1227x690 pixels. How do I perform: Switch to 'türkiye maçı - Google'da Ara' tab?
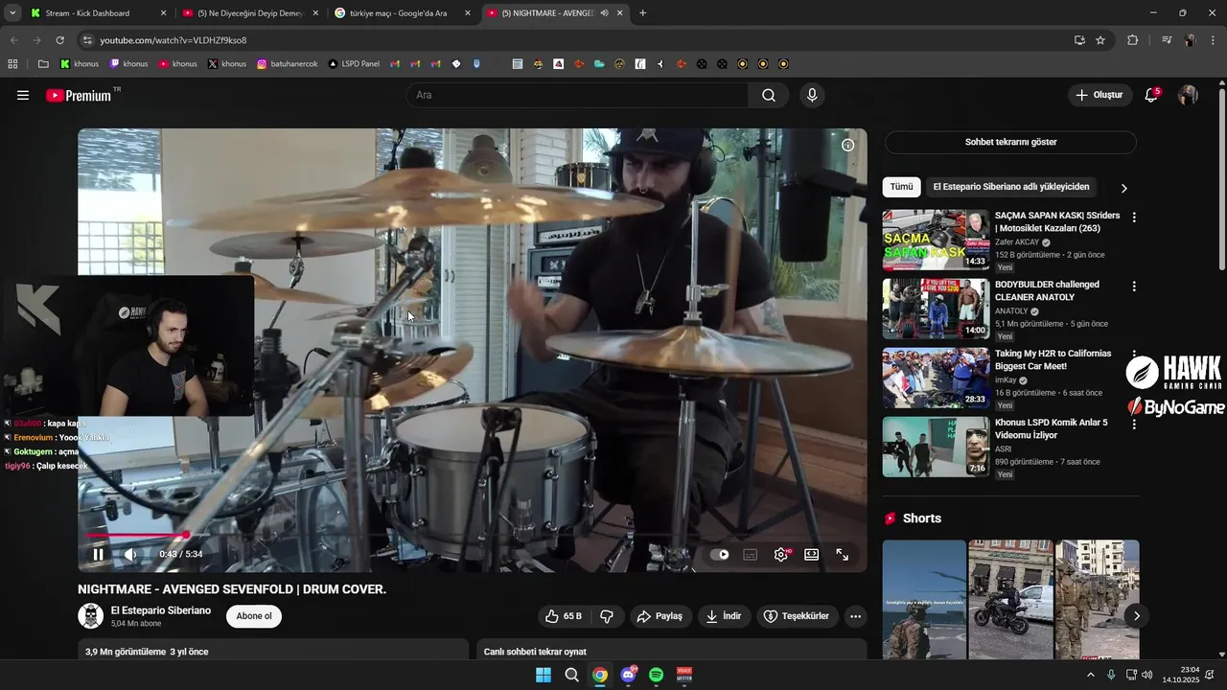[x=404, y=13]
